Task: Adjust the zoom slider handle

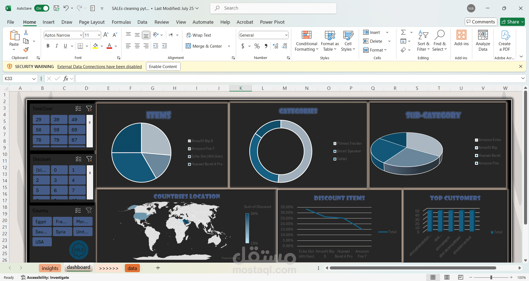Action: (491, 277)
